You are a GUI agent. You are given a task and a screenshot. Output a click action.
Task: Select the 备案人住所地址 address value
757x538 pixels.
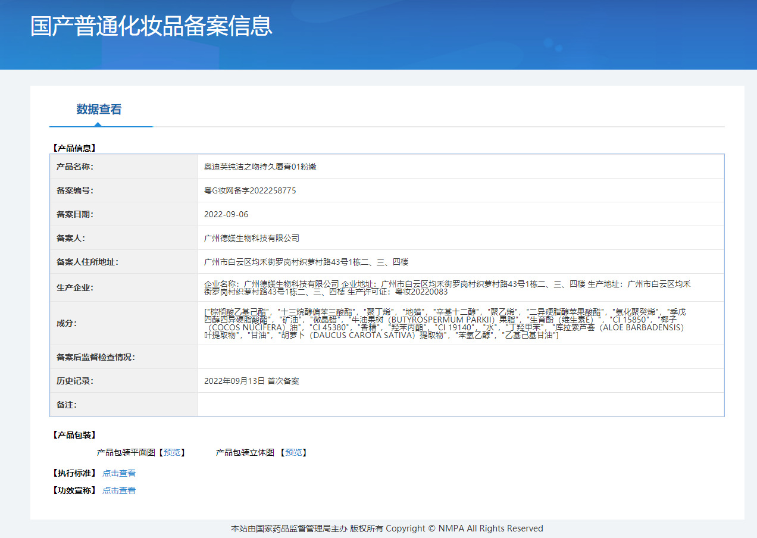pyautogui.click(x=306, y=262)
